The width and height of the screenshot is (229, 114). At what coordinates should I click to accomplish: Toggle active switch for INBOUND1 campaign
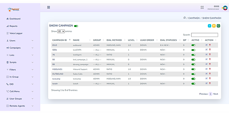point(193,69)
